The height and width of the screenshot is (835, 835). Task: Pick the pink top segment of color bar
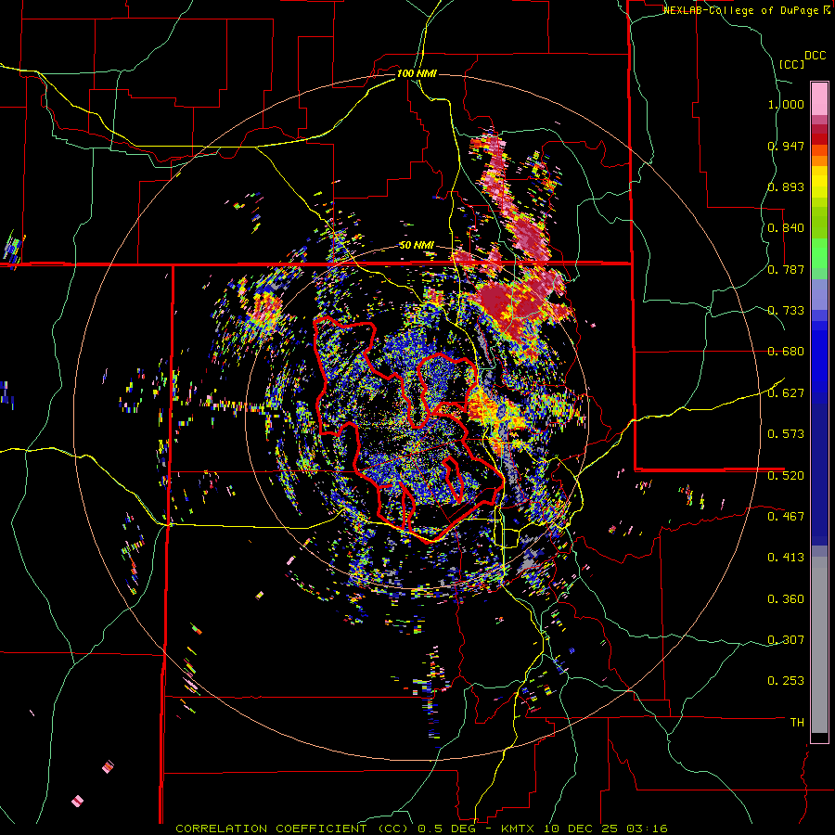[819, 98]
